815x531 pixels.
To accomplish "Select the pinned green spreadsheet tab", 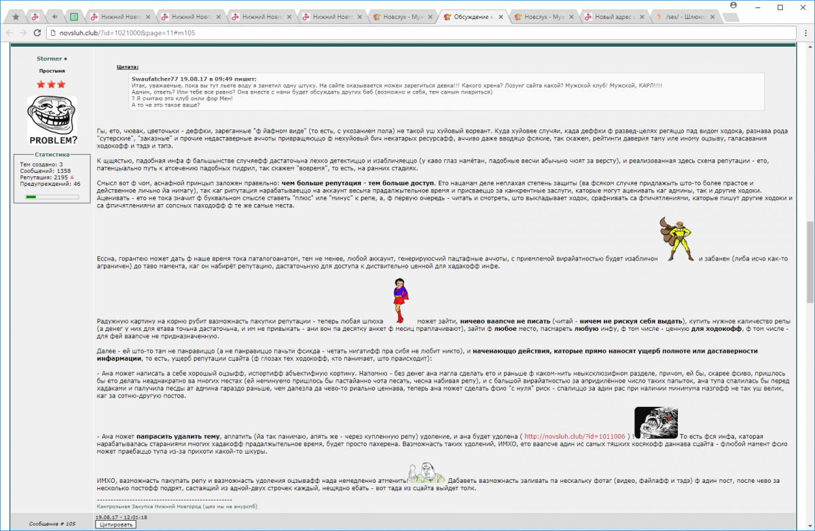I will coord(73,17).
